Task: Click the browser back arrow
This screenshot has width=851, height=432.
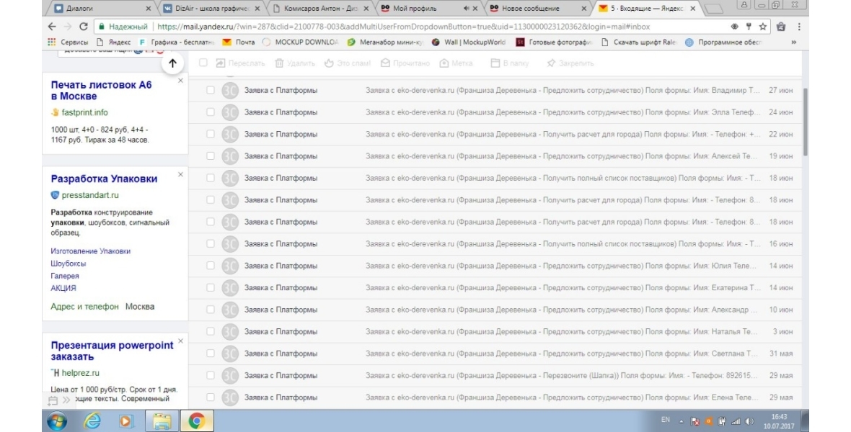Action: (x=51, y=27)
